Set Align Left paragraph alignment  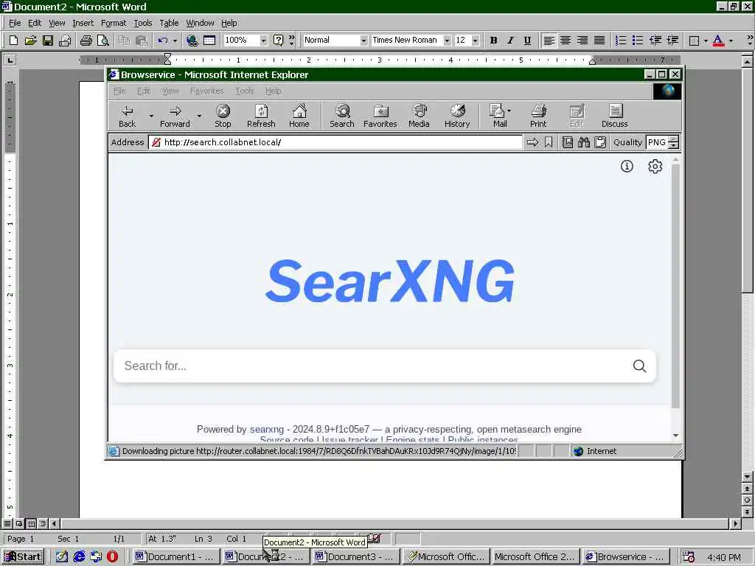(549, 41)
